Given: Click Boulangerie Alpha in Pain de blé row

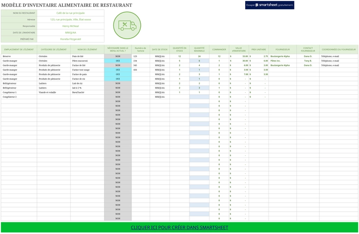Looking at the screenshot, I should point(282,56).
